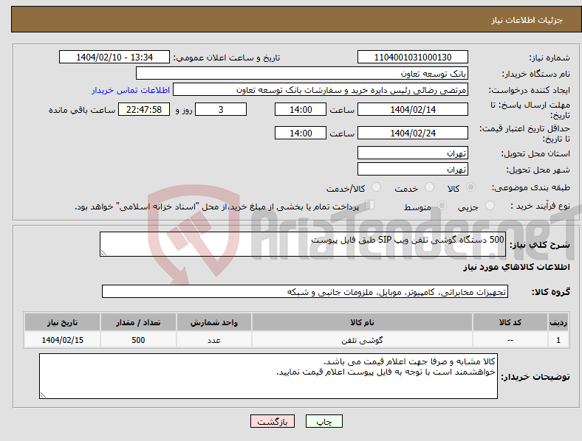Click the need date cell 1404/02/15
582x441 pixels.
click(x=62, y=340)
